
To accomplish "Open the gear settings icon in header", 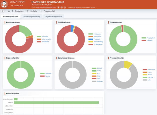I will point(58,7).
